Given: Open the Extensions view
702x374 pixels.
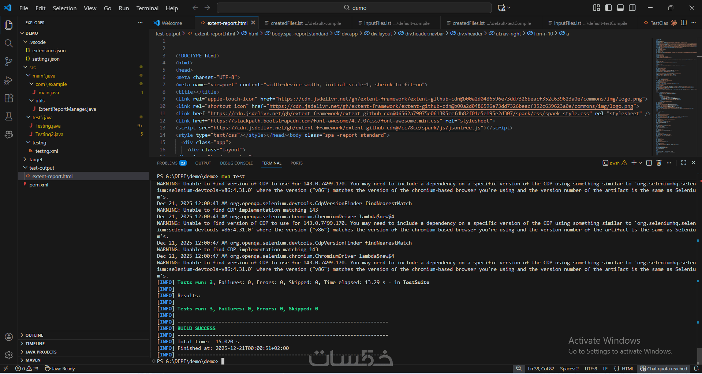Looking at the screenshot, I should [9, 98].
